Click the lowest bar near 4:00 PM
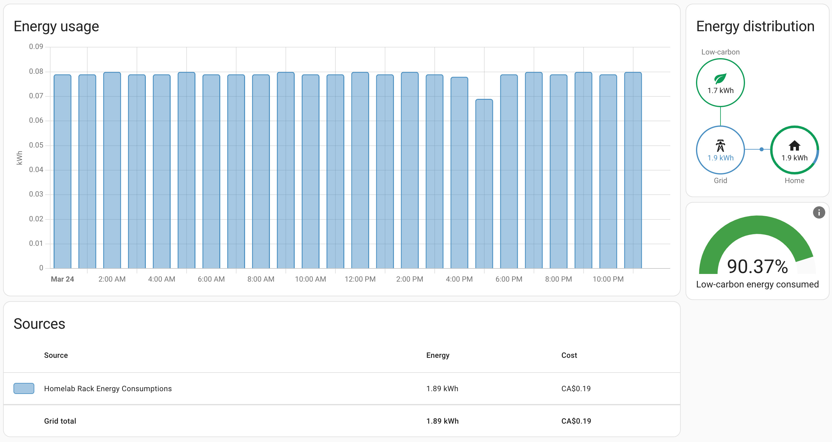Screen dimensions: 832x442 [x=484, y=184]
